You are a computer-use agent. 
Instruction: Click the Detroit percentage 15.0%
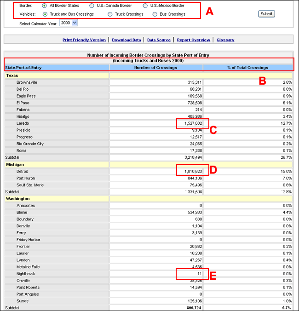(286, 171)
